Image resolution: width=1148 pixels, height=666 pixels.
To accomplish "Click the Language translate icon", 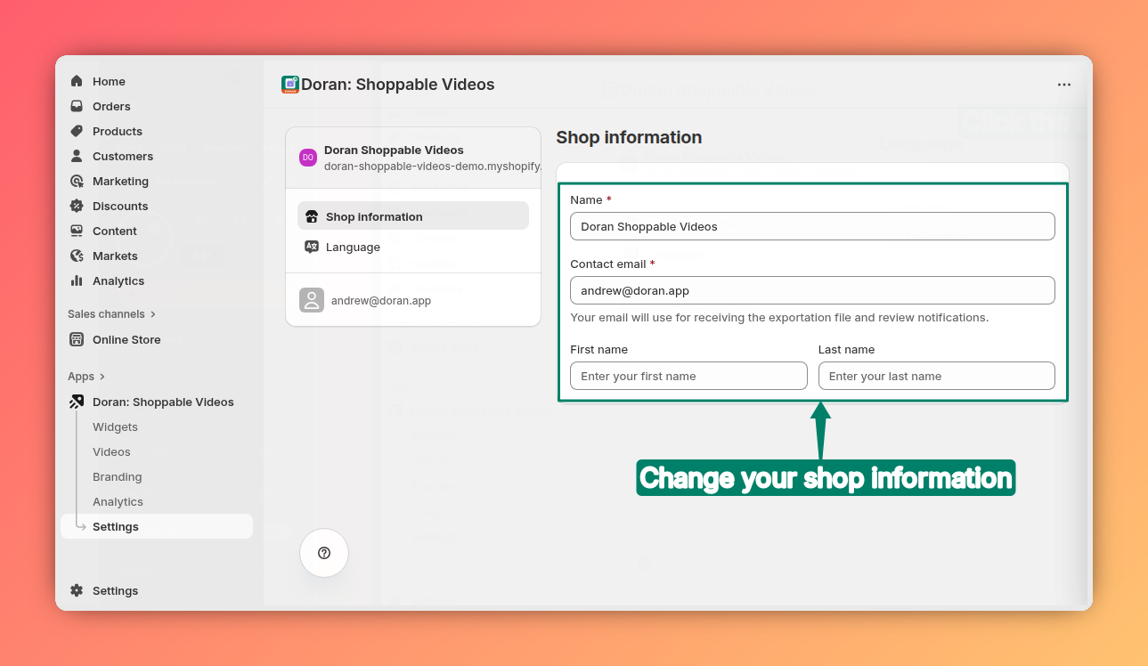I will tap(312, 247).
